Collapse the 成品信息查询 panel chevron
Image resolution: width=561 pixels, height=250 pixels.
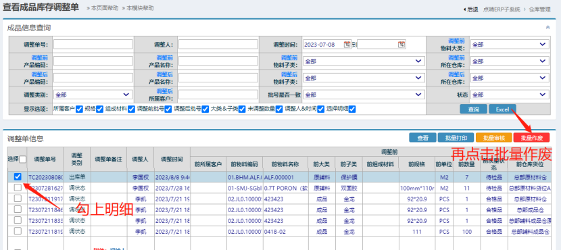[547, 28]
